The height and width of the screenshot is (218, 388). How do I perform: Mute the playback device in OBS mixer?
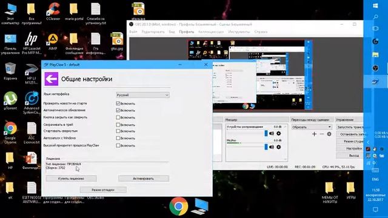272,133
